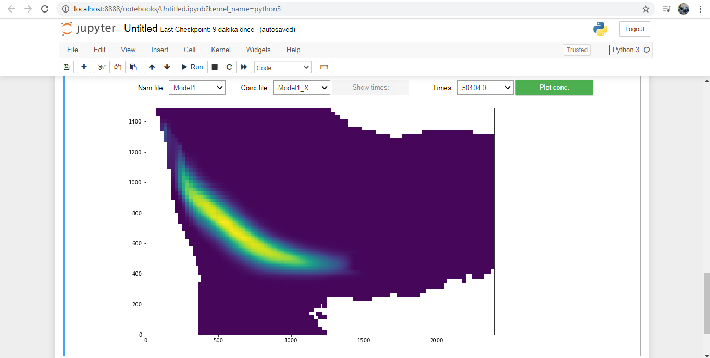Click the browser address bar URL
Image resolution: width=710 pixels, height=358 pixels.
[x=178, y=9]
